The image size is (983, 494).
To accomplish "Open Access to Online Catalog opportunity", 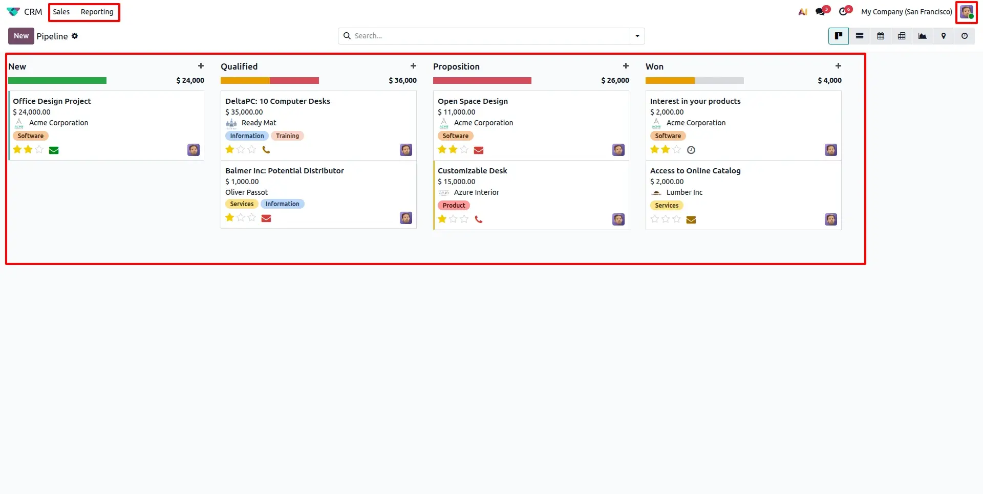I will (743, 195).
